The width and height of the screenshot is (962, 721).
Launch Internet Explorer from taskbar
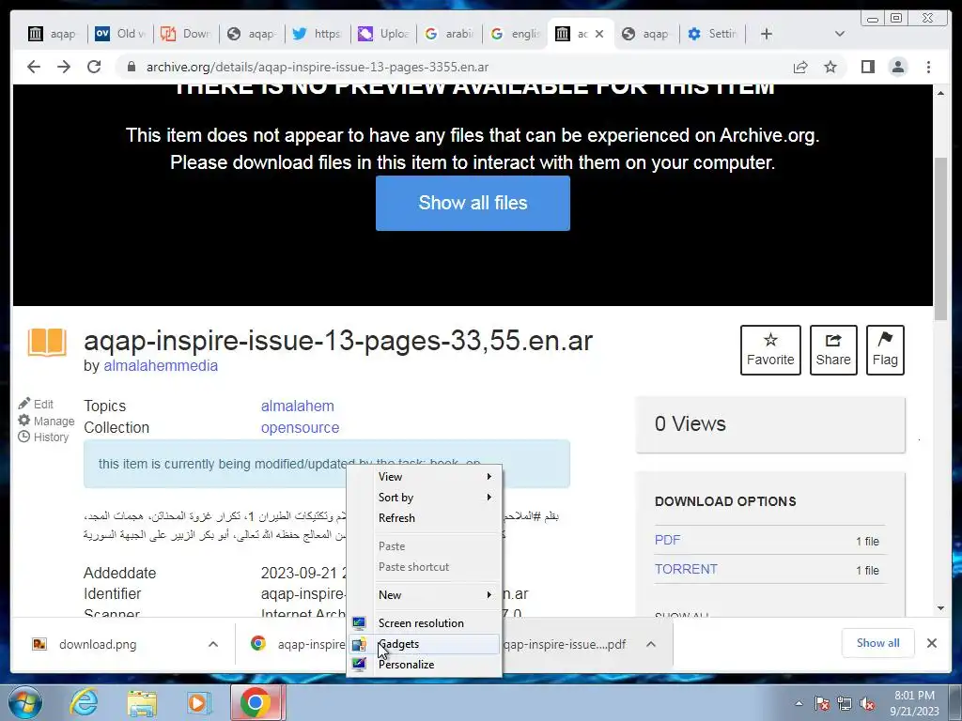coord(84,702)
